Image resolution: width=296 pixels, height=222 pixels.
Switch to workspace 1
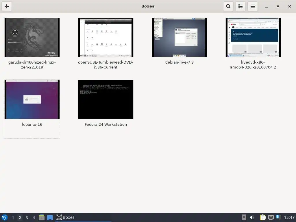point(13,218)
